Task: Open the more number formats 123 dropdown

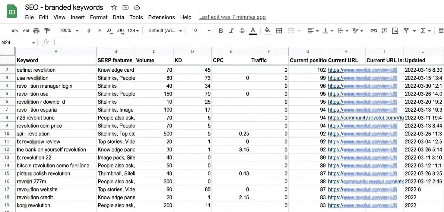Action: point(133,30)
